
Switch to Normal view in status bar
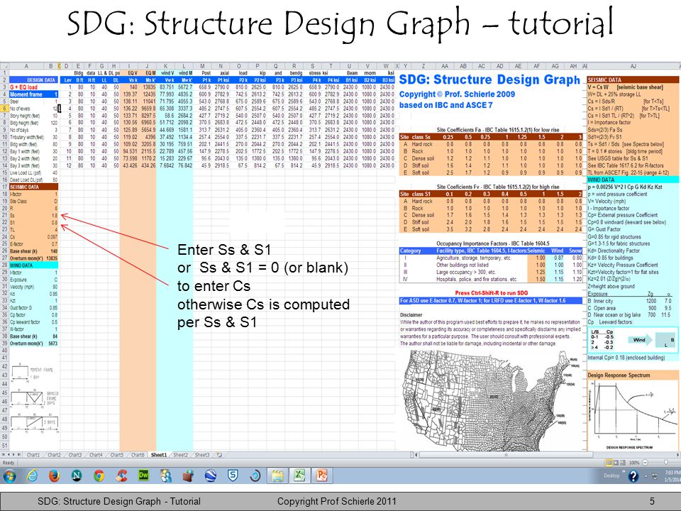(609, 463)
